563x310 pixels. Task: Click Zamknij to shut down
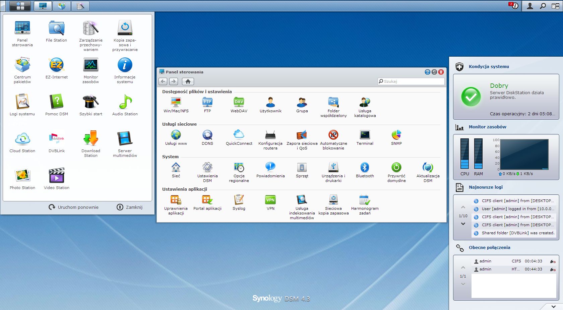click(x=130, y=207)
